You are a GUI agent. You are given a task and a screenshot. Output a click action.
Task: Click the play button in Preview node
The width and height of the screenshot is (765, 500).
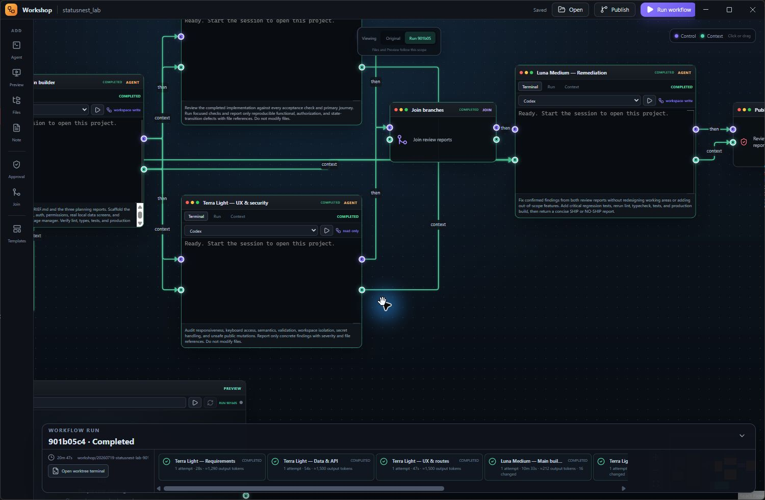click(x=195, y=403)
